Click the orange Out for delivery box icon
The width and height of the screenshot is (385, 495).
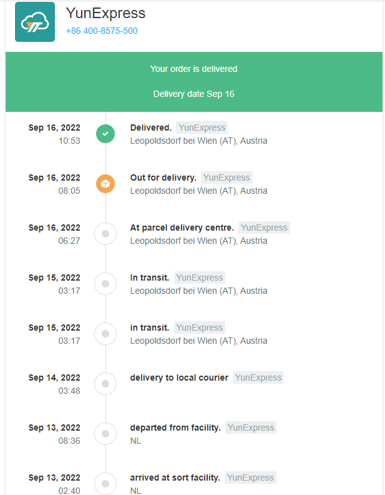[x=105, y=184]
